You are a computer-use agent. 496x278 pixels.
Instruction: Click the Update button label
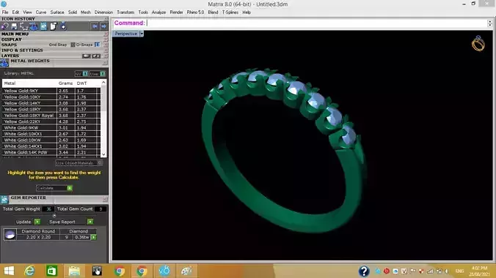23,222
